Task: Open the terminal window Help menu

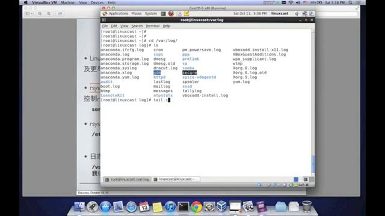Action: [167, 26]
